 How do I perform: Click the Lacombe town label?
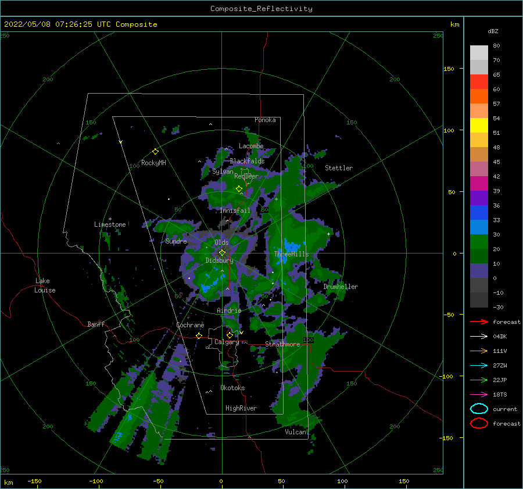point(251,146)
